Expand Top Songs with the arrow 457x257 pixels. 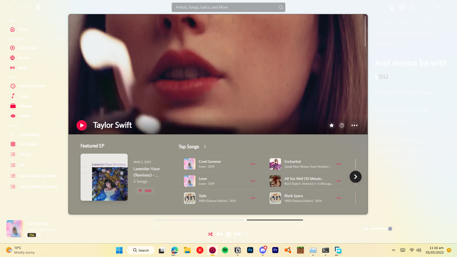pyautogui.click(x=205, y=146)
